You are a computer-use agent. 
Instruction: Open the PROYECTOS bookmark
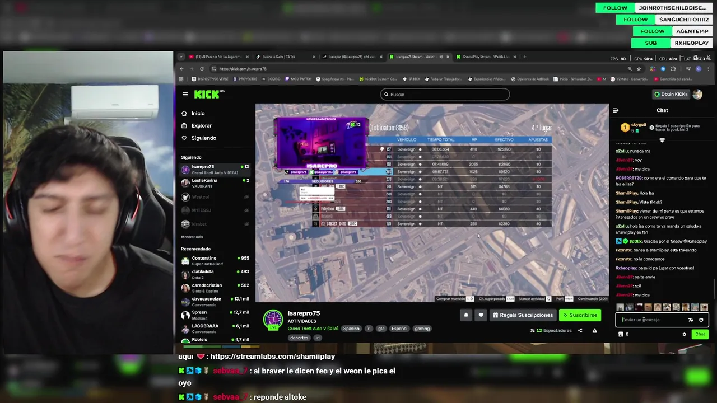coord(245,79)
